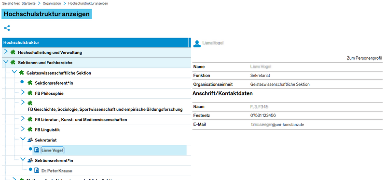Expand FB Philosophie node
The height and width of the screenshot is (180, 386).
tap(23, 92)
